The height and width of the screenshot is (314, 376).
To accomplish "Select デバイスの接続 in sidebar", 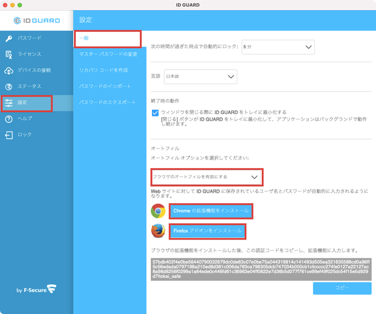I will point(37,70).
